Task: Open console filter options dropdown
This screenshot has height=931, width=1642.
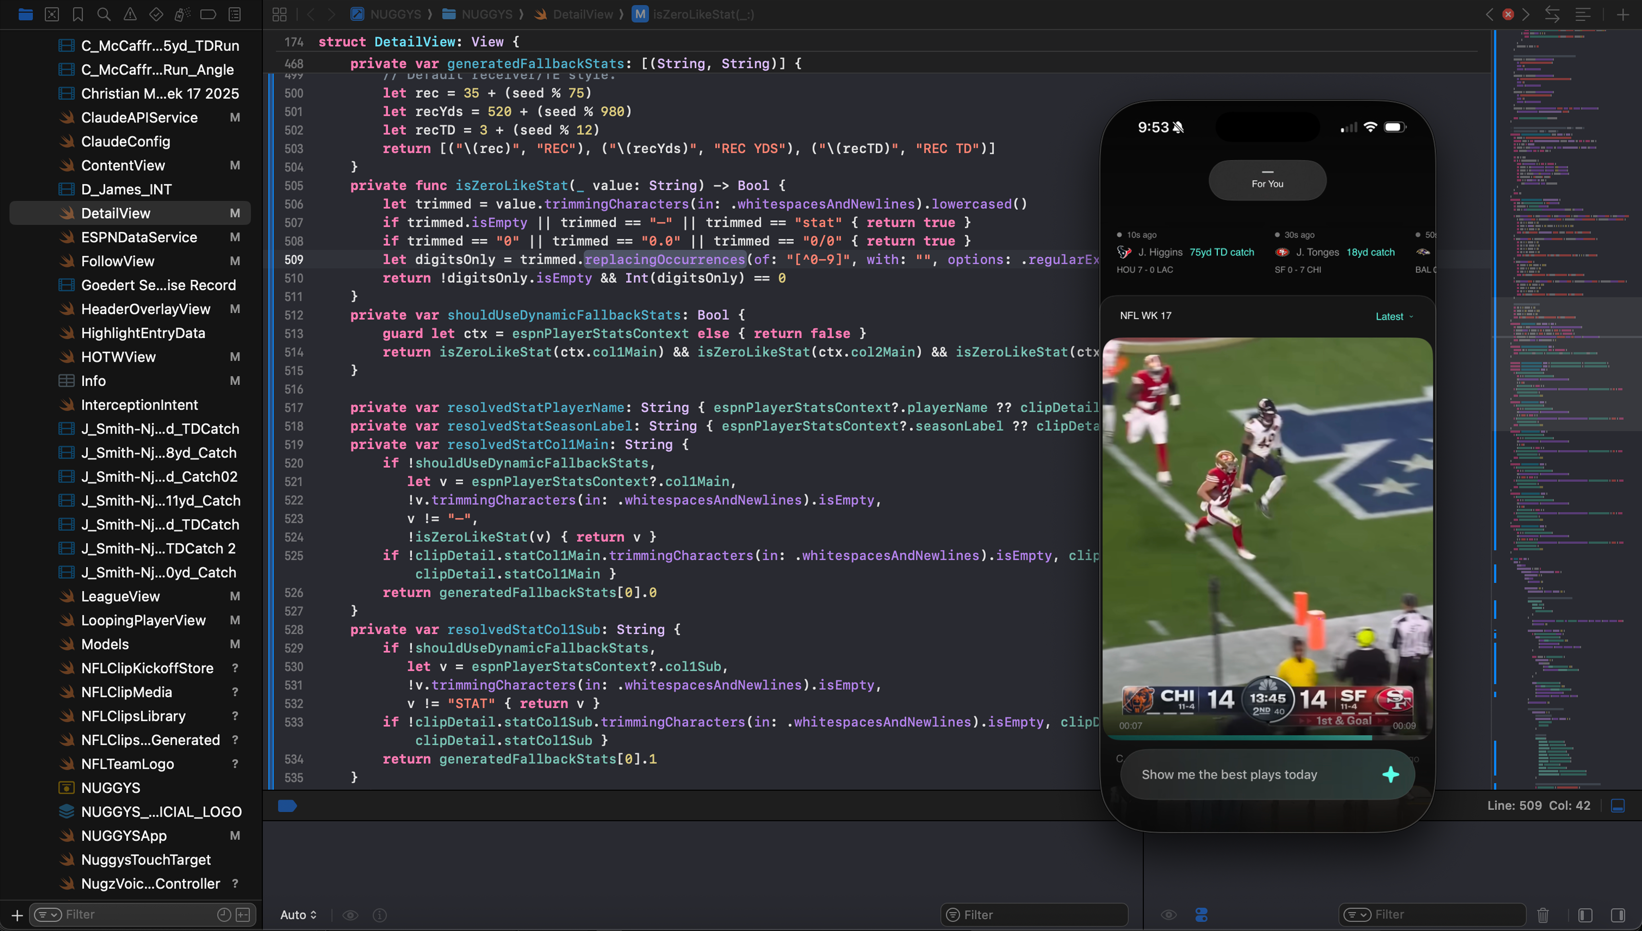Action: (1357, 915)
